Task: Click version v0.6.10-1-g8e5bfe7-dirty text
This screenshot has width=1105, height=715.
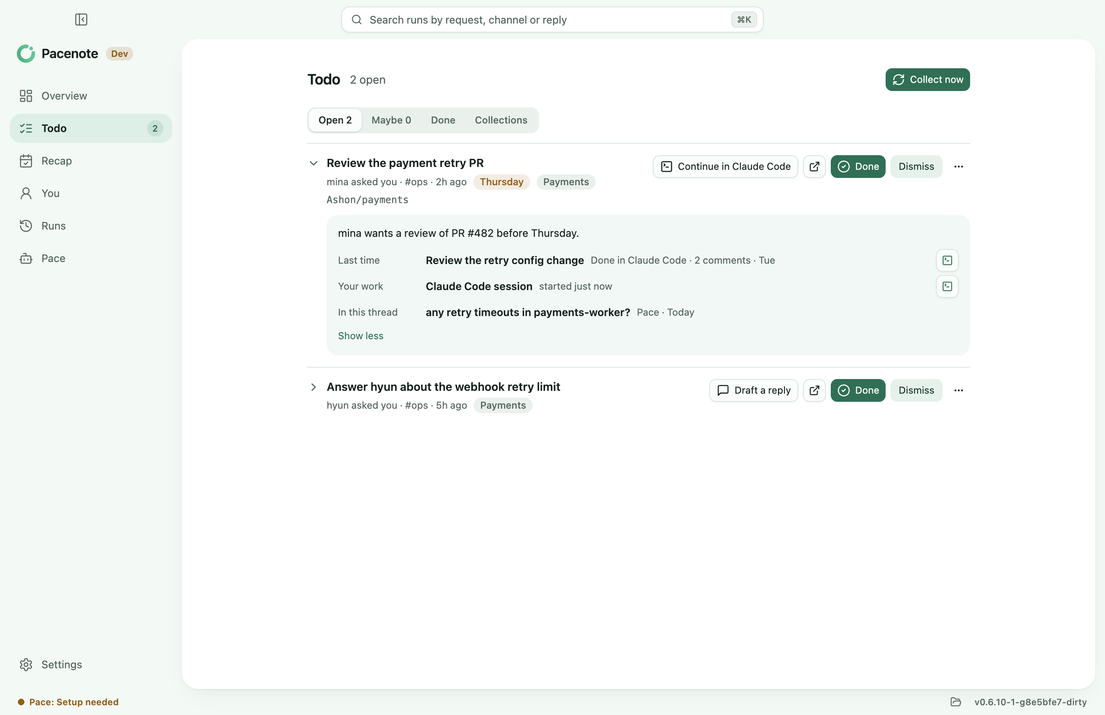Action: pos(1030,702)
